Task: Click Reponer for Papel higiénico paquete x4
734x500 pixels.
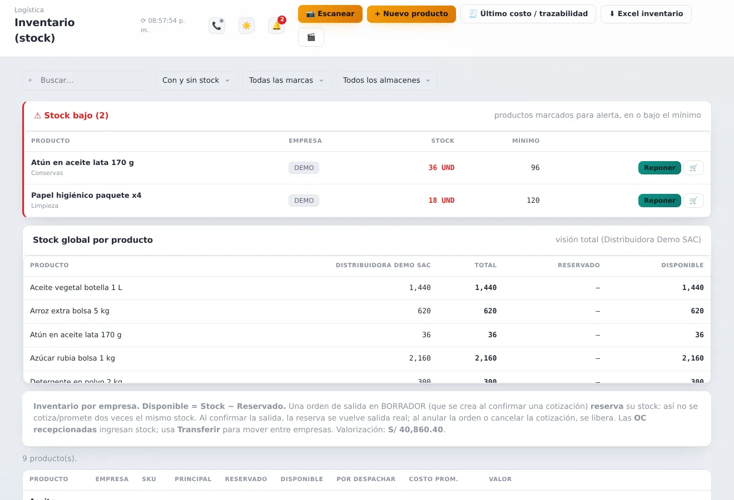Action: (x=659, y=201)
